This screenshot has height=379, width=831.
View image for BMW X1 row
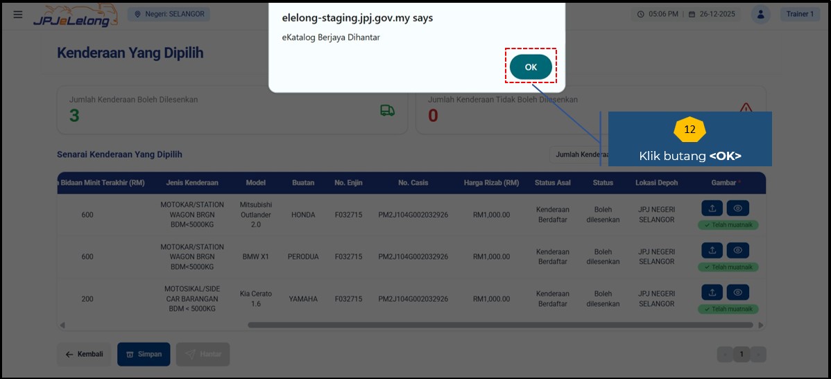pyautogui.click(x=738, y=250)
